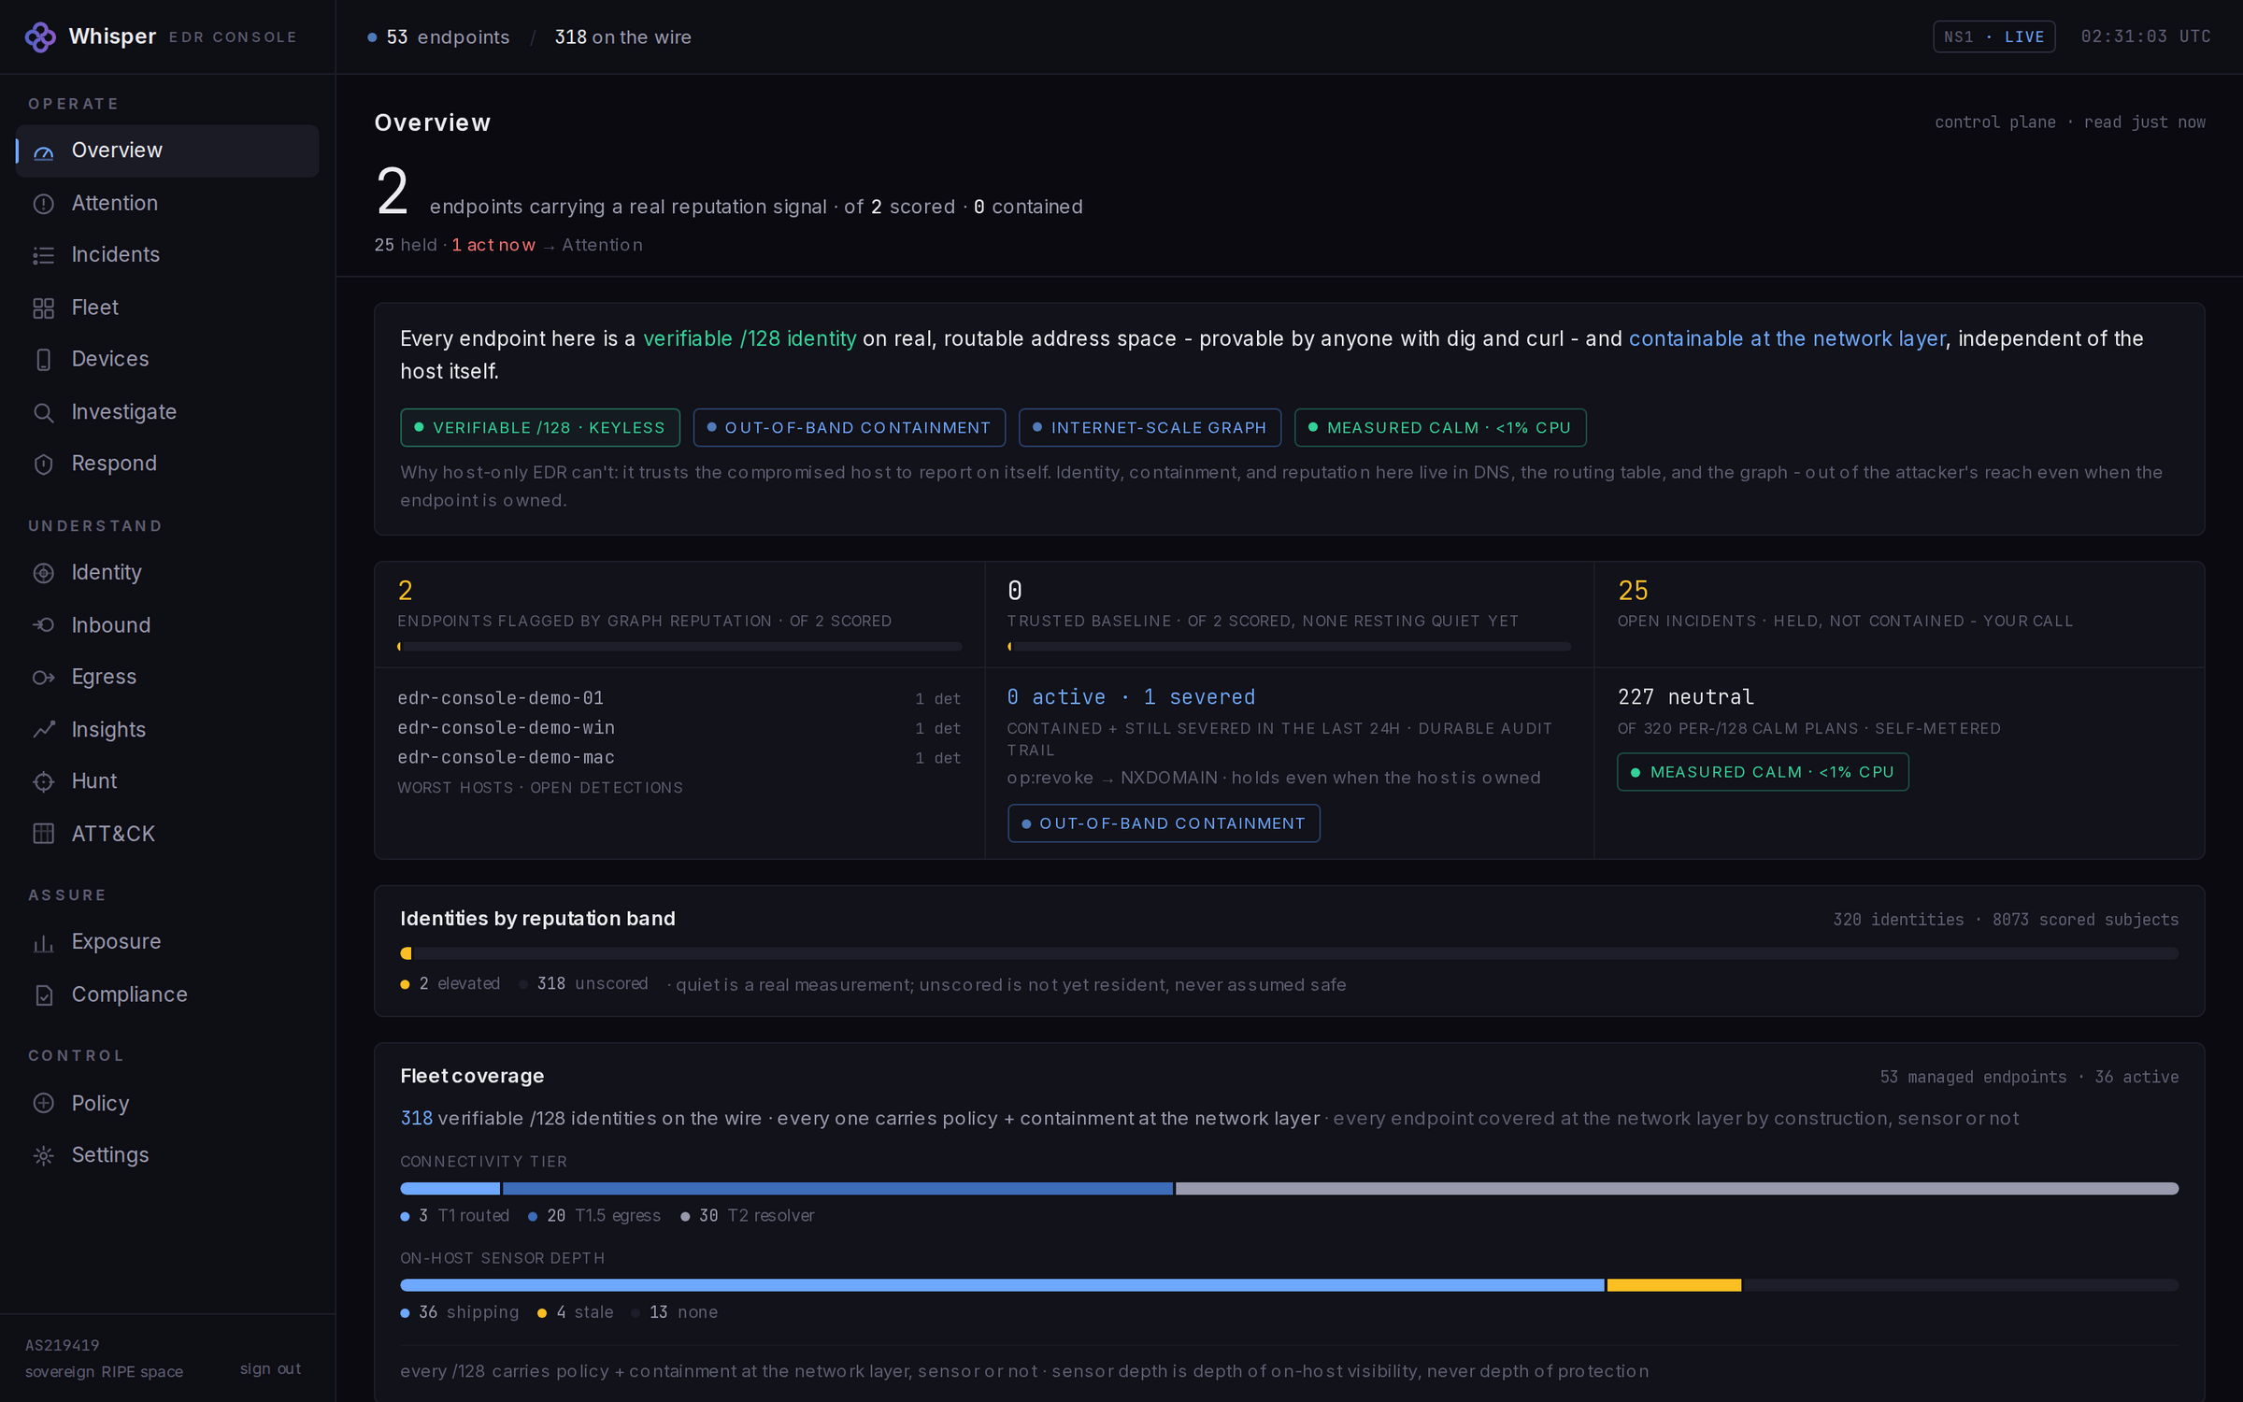Click the Settings gear icon

point(44,1156)
